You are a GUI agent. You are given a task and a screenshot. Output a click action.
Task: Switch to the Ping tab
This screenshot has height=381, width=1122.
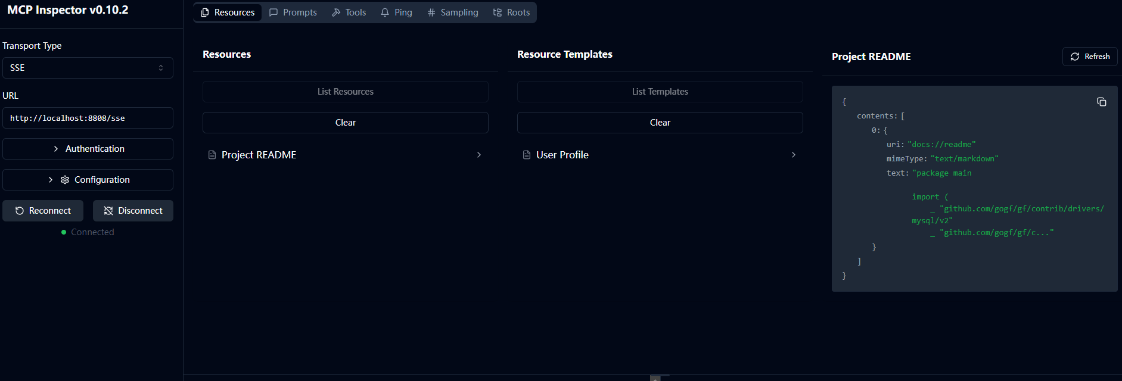coord(397,13)
